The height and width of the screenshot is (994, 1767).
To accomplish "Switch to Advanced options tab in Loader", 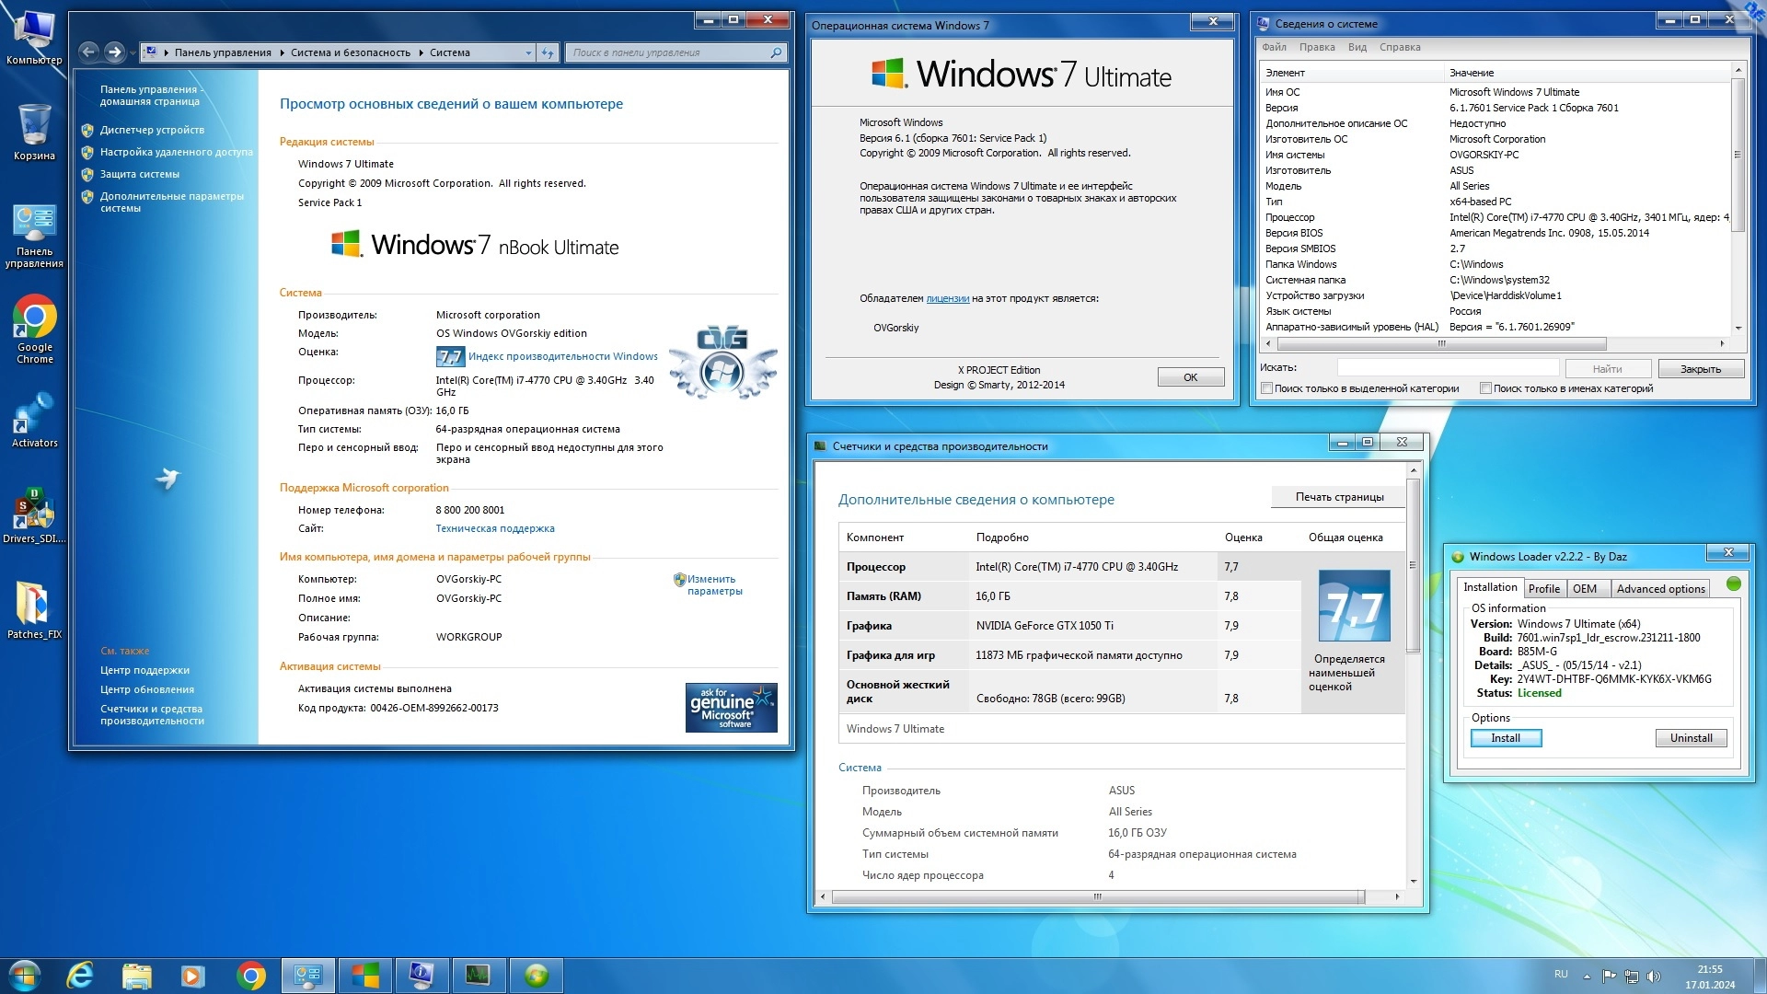I will click(1660, 589).
